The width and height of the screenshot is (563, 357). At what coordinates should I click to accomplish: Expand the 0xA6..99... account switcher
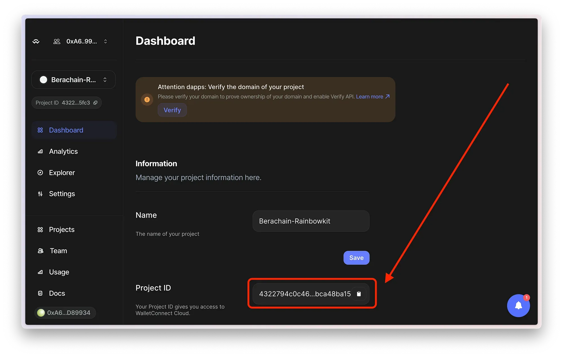(80, 41)
